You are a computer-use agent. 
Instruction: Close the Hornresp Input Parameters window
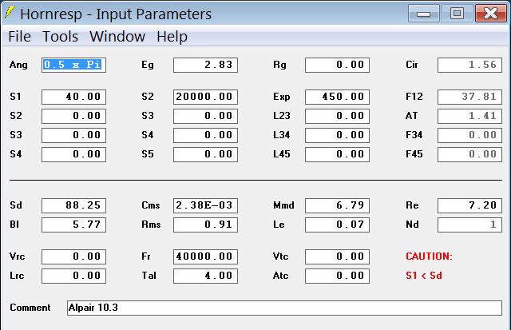coord(491,14)
